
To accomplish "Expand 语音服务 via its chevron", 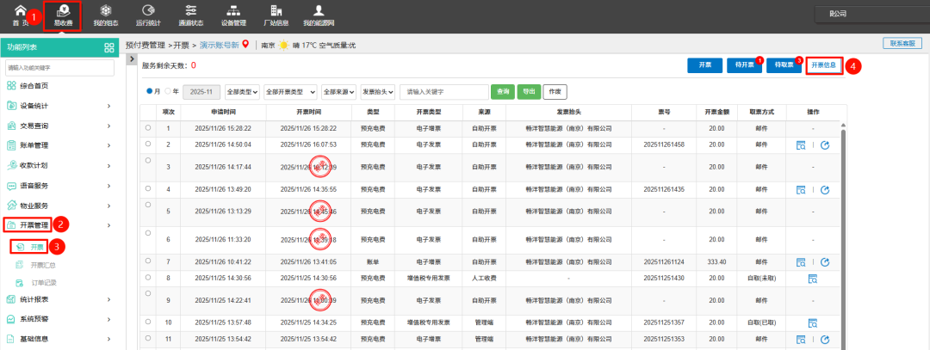I will coord(109,186).
